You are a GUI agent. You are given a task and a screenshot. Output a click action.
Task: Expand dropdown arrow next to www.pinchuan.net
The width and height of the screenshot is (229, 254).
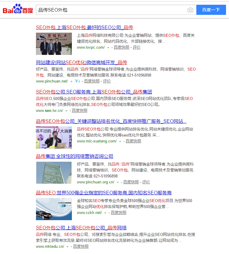pyautogui.click(x=71, y=82)
